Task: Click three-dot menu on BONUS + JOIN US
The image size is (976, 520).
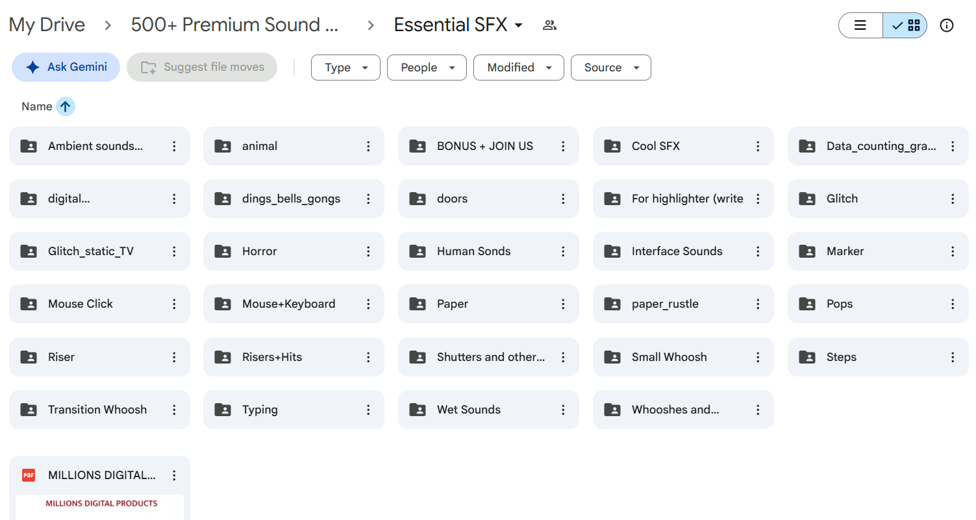Action: click(563, 146)
